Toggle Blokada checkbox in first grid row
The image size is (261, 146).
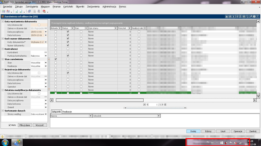pos(56,31)
